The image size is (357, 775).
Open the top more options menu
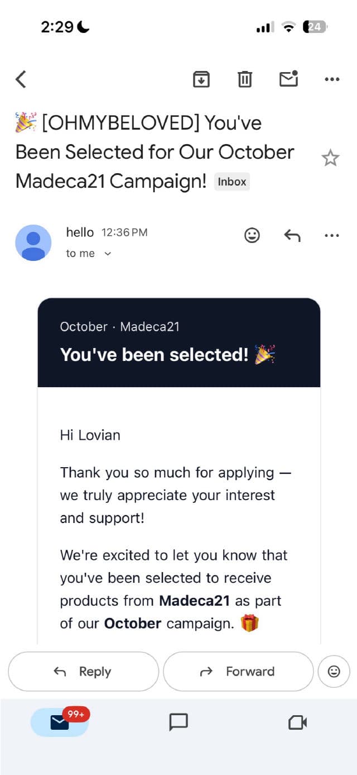pyautogui.click(x=332, y=79)
